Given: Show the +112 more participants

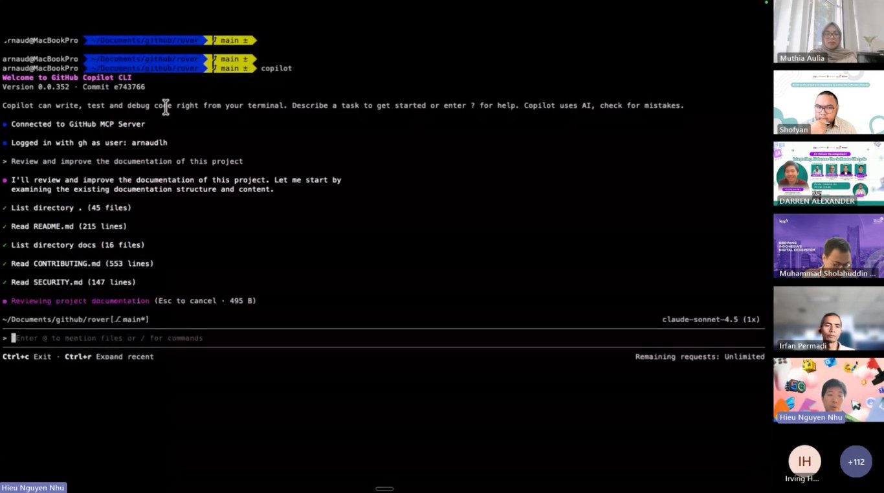Looking at the screenshot, I should 856,461.
